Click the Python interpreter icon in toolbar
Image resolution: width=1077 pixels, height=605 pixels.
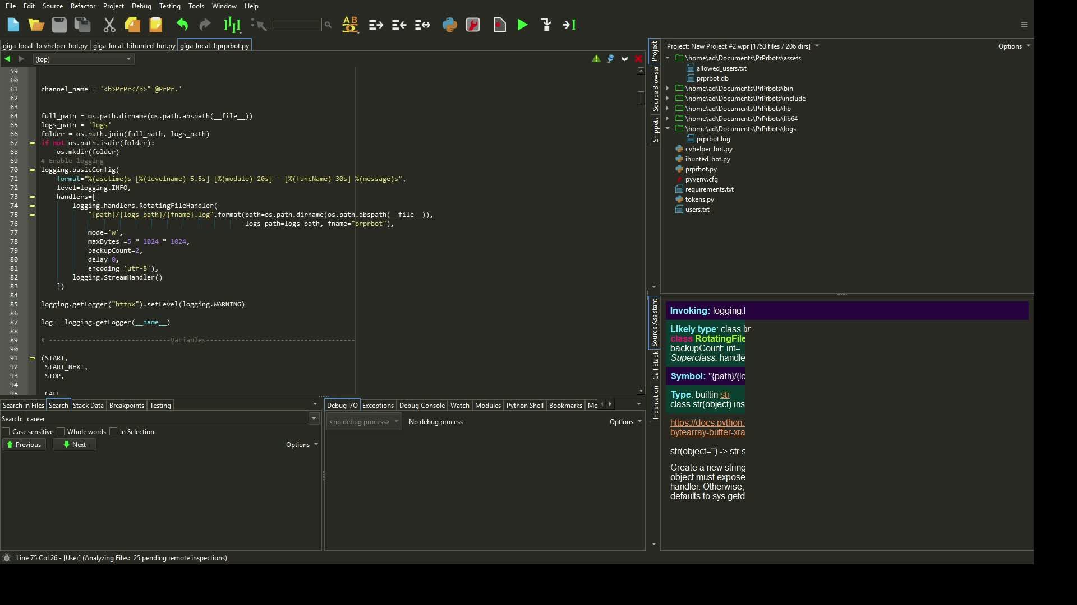[x=449, y=25]
